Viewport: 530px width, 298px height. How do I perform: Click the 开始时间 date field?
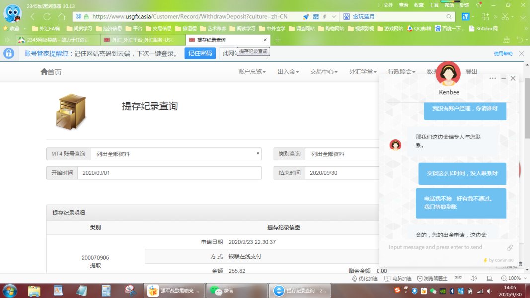point(169,173)
